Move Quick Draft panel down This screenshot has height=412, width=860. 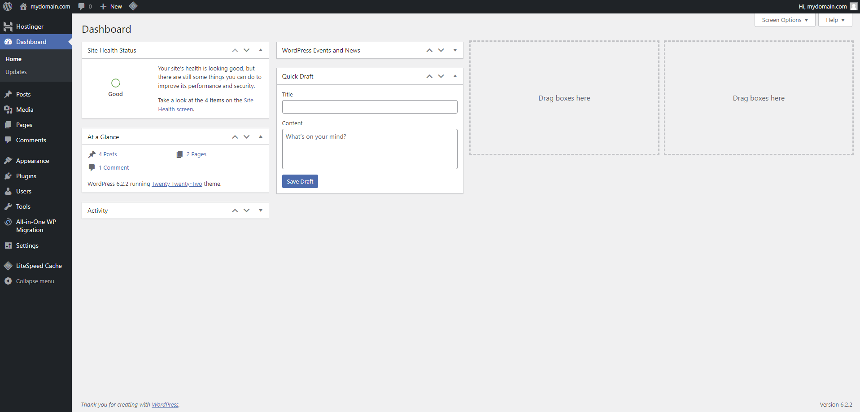point(441,76)
